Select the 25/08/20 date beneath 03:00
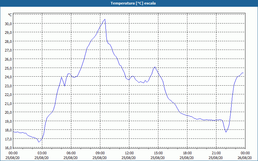This screenshot has height=161, width=258. point(42,158)
